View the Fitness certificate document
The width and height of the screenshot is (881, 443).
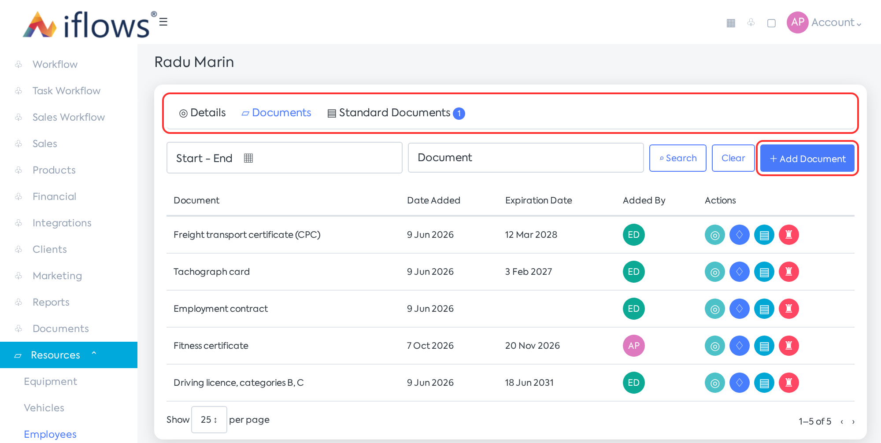pyautogui.click(x=715, y=346)
